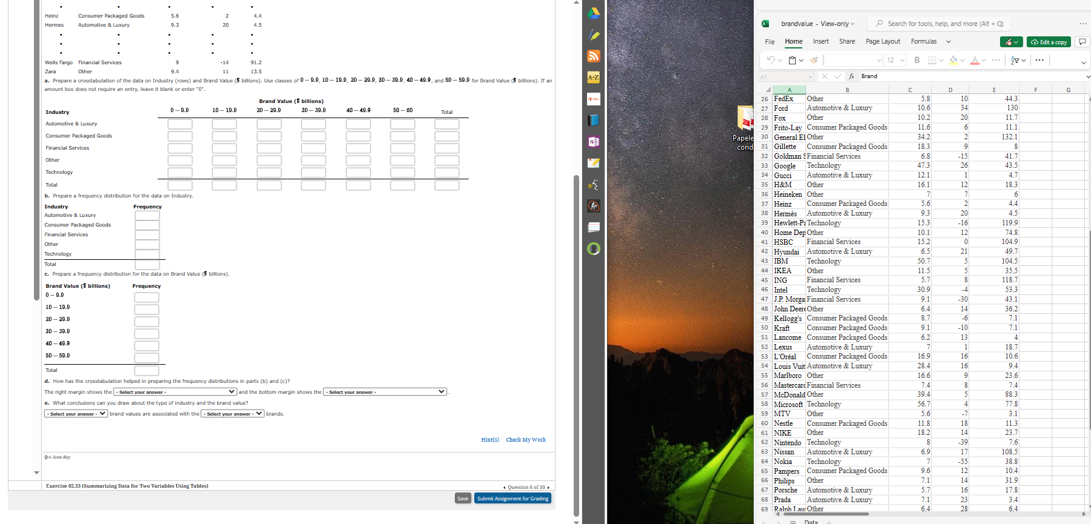Open the blue book sidebar icon
1091x524 pixels.
click(x=594, y=120)
